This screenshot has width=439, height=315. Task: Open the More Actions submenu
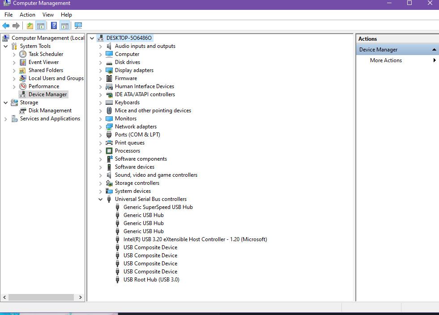point(386,60)
